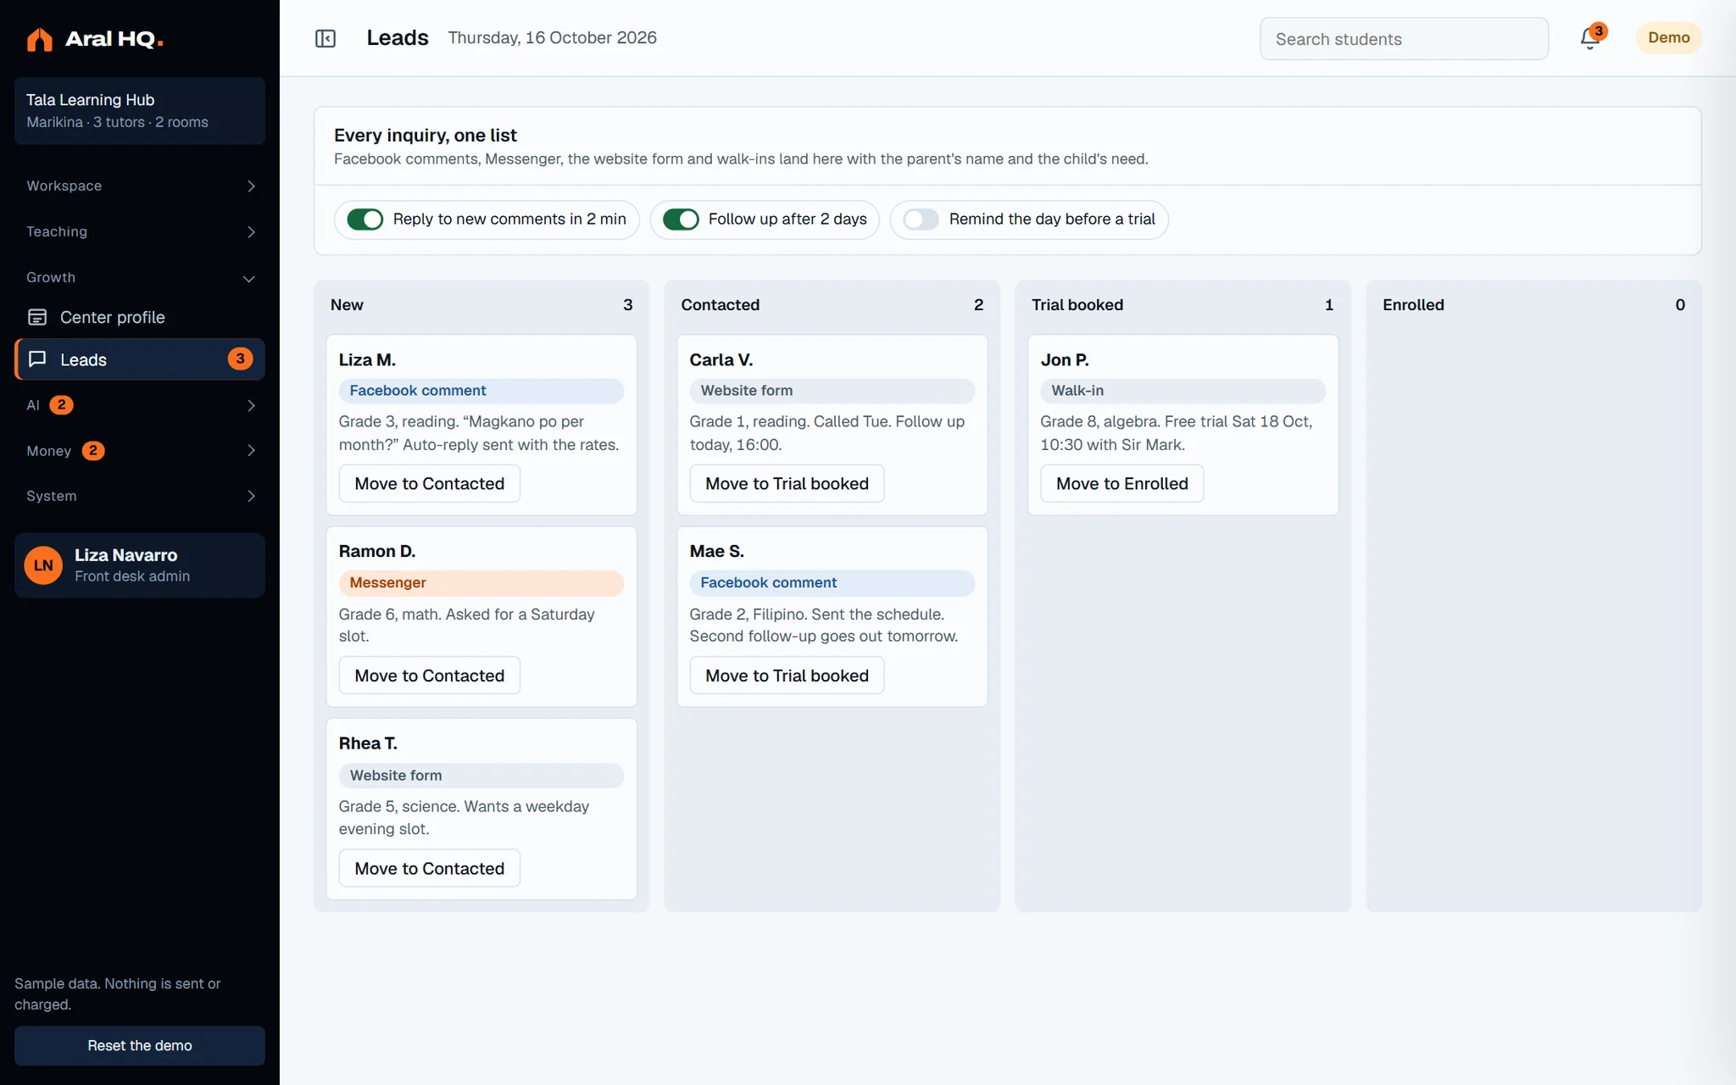The width and height of the screenshot is (1736, 1085).
Task: Click Reset the demo button
Action: click(140, 1046)
